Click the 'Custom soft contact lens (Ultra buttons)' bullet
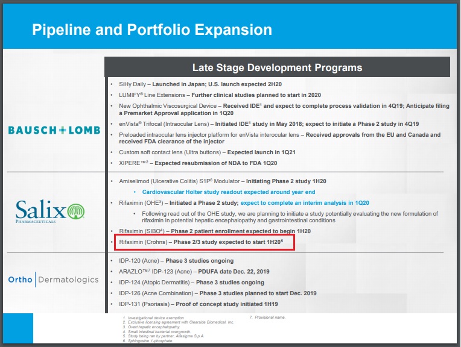The height and width of the screenshot is (347, 461). coord(207,152)
